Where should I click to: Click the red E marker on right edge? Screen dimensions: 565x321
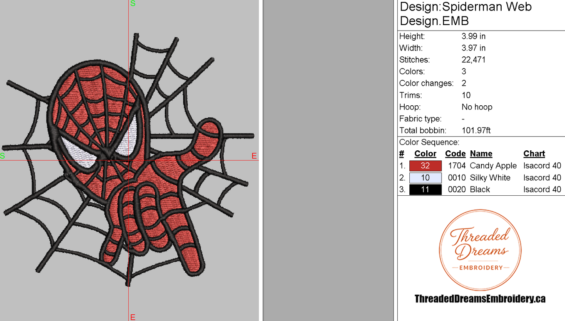pyautogui.click(x=254, y=156)
